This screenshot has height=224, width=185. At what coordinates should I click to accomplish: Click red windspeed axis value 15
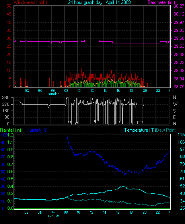point(9,62)
